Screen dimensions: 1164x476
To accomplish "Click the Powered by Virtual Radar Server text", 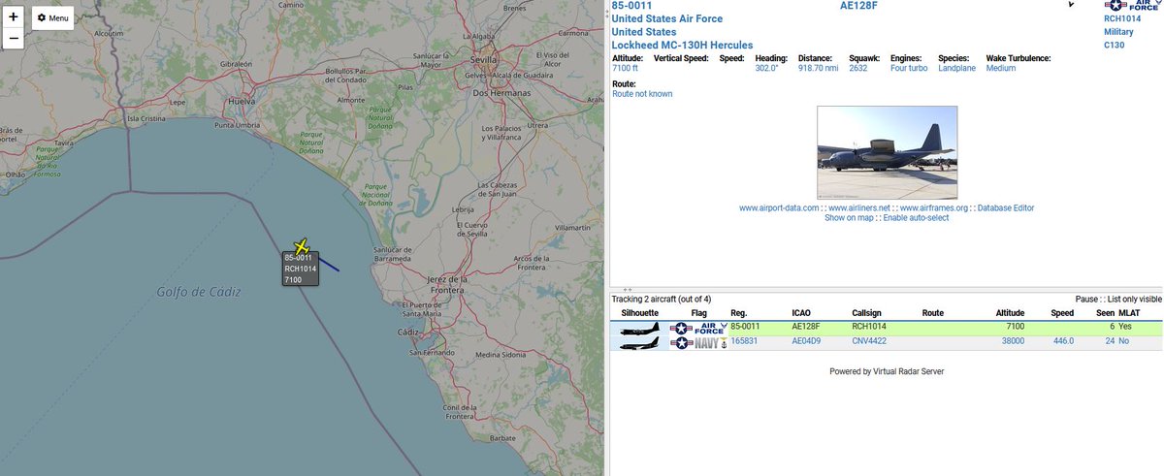I will coord(887,371).
